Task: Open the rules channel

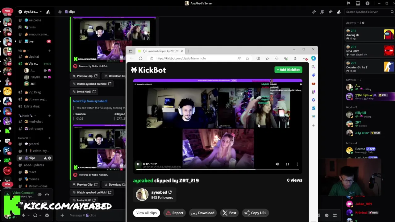Action: tap(35, 27)
